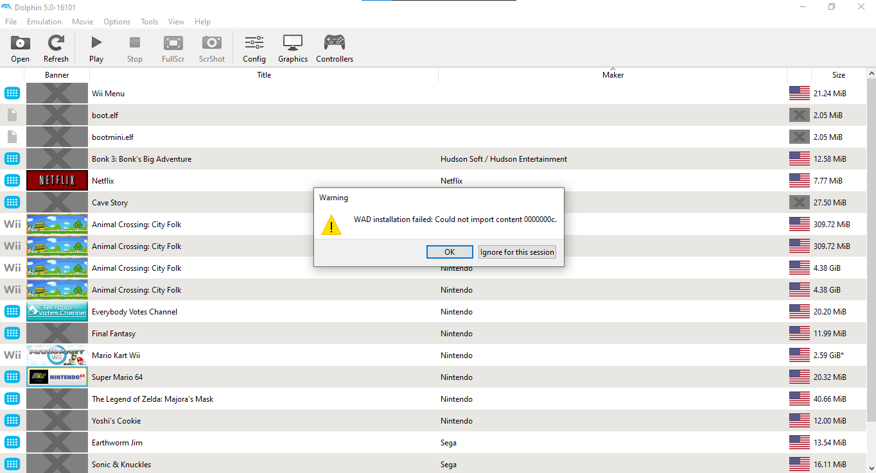The image size is (876, 473).
Task: Open the Help menu
Action: pyautogui.click(x=202, y=22)
